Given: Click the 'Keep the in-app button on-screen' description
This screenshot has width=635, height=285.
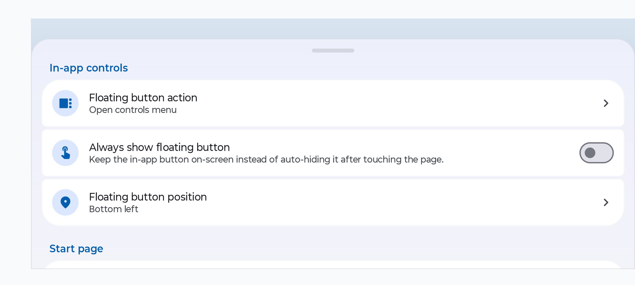Looking at the screenshot, I should point(266,159).
